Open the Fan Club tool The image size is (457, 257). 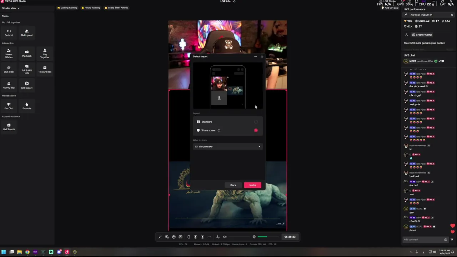pyautogui.click(x=9, y=106)
